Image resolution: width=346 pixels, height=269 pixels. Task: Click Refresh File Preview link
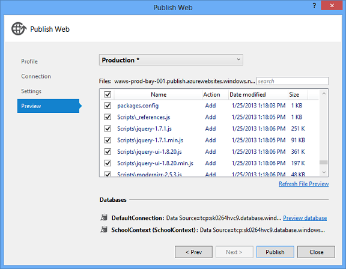tap(303, 184)
